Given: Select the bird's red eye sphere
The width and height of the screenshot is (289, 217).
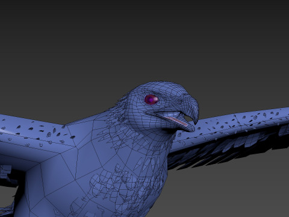Looking at the screenshot, I should coord(151,99).
